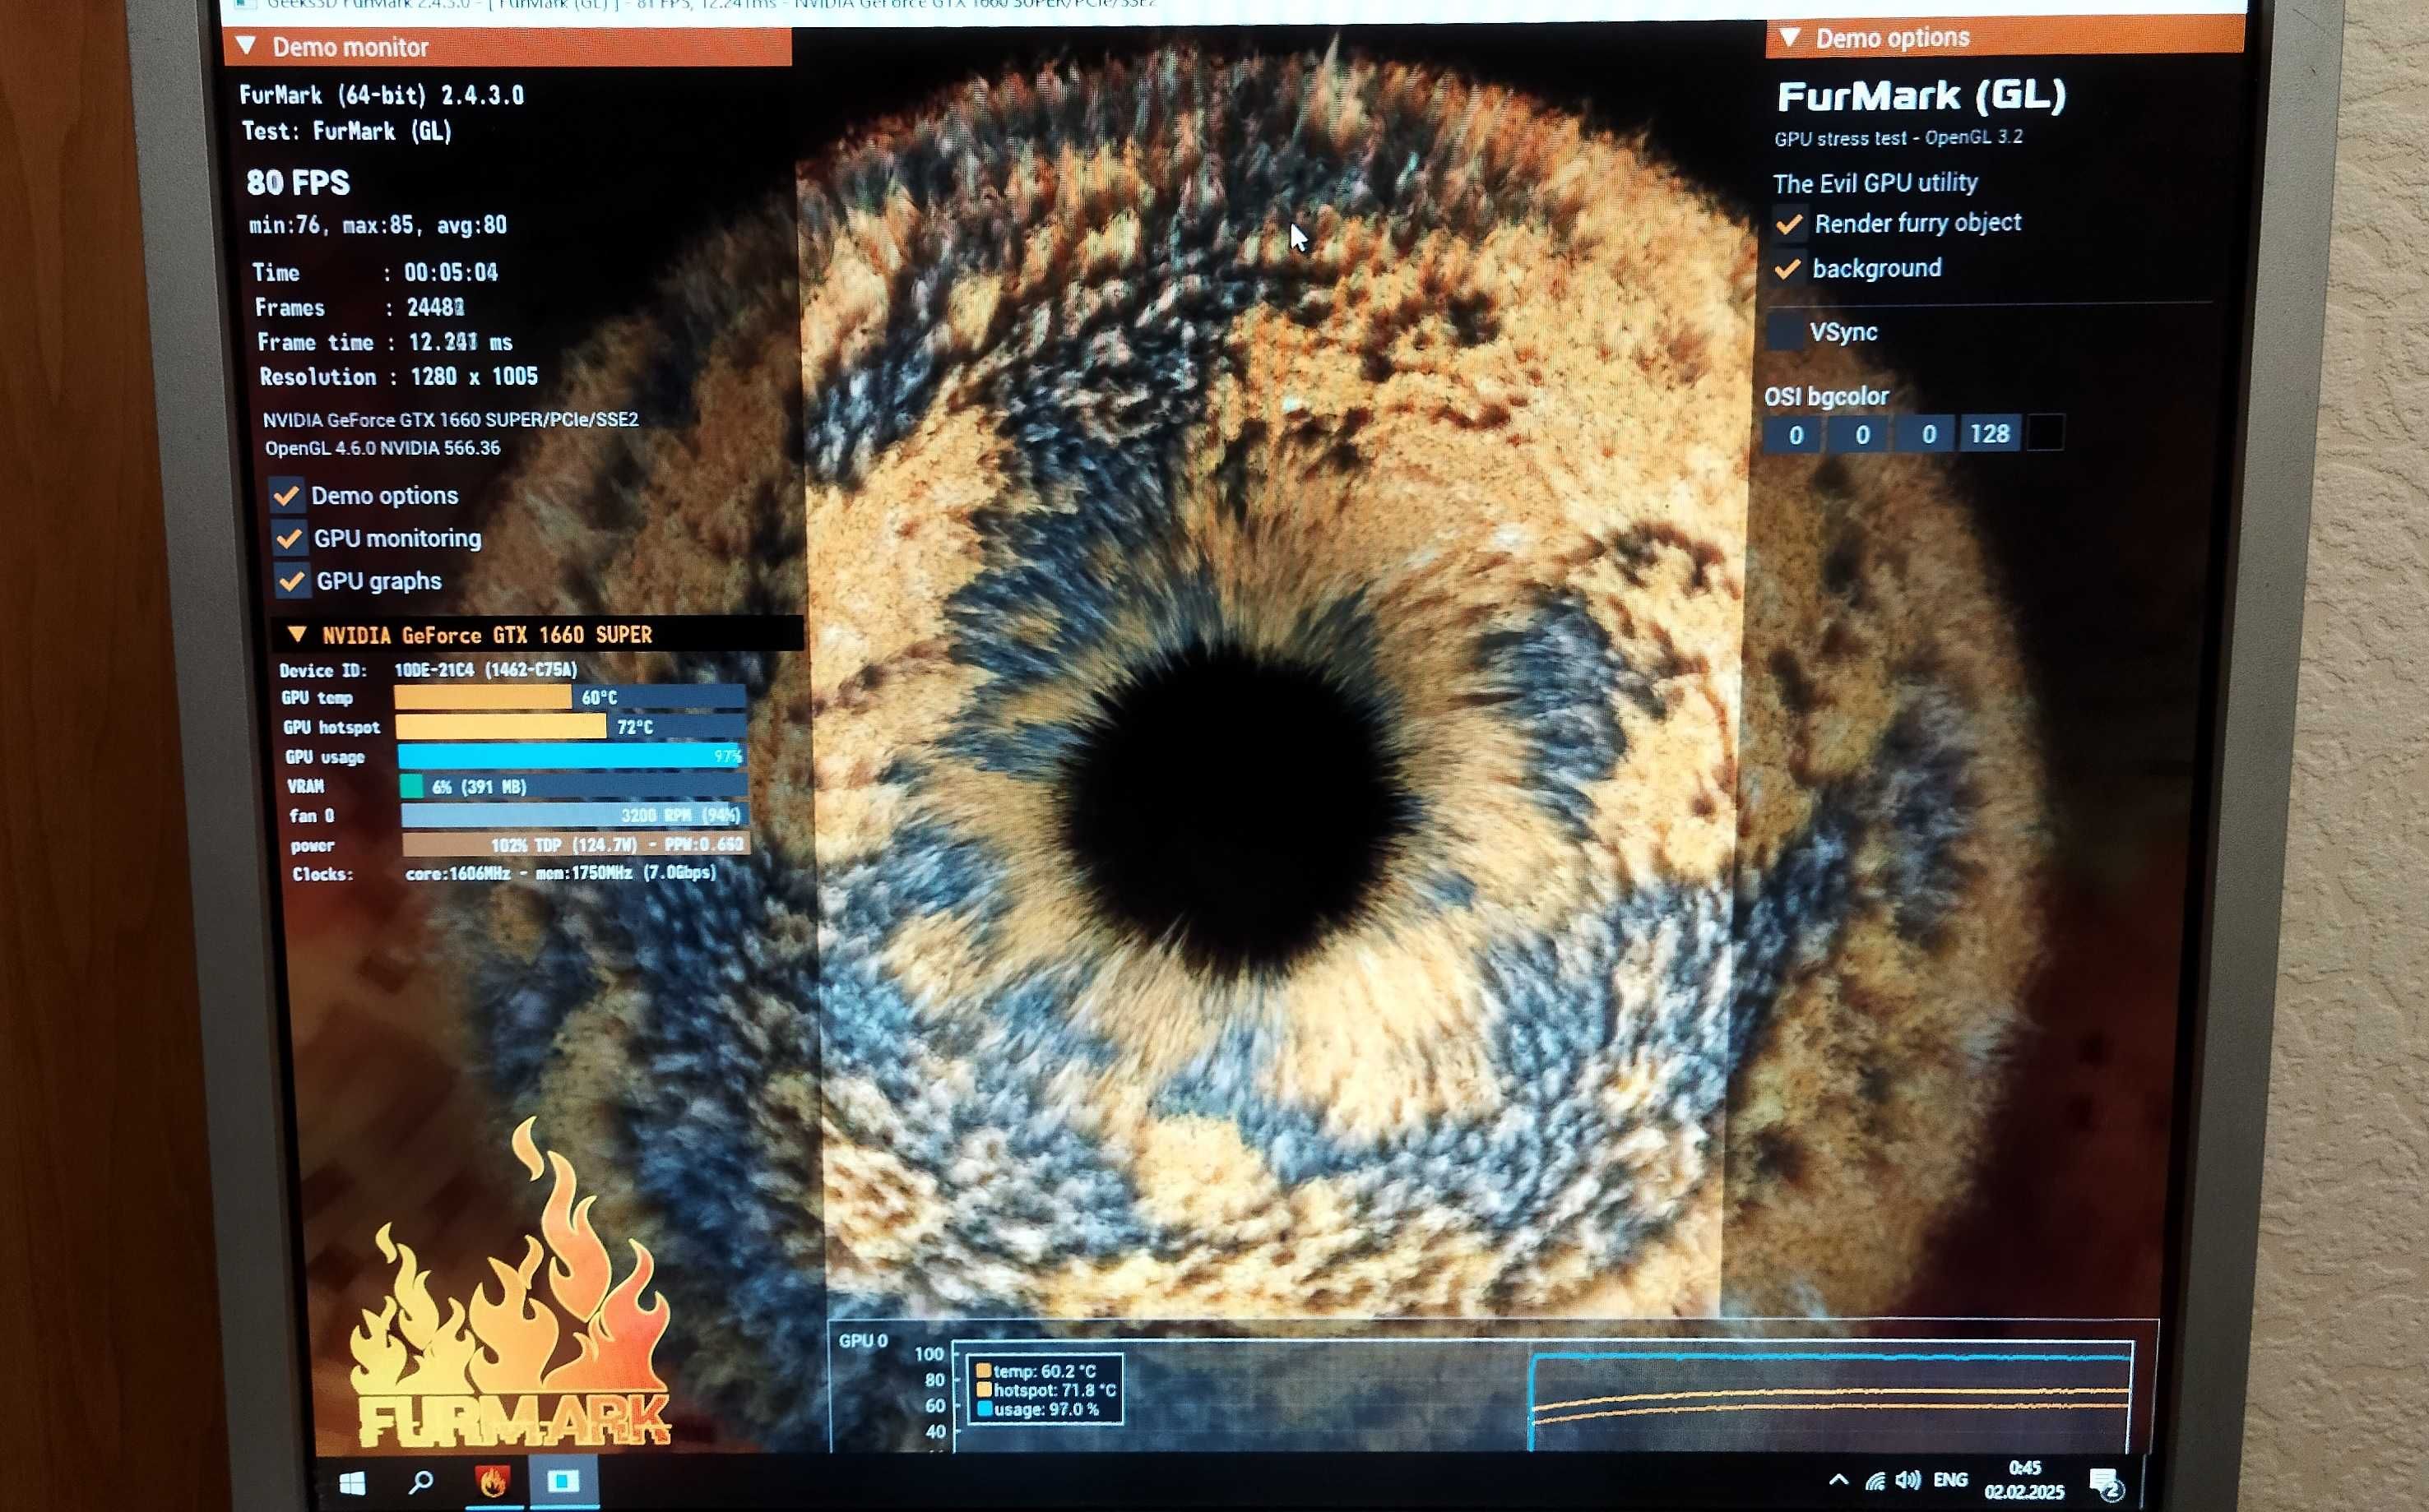Click the ENG language indicator

point(1951,1480)
